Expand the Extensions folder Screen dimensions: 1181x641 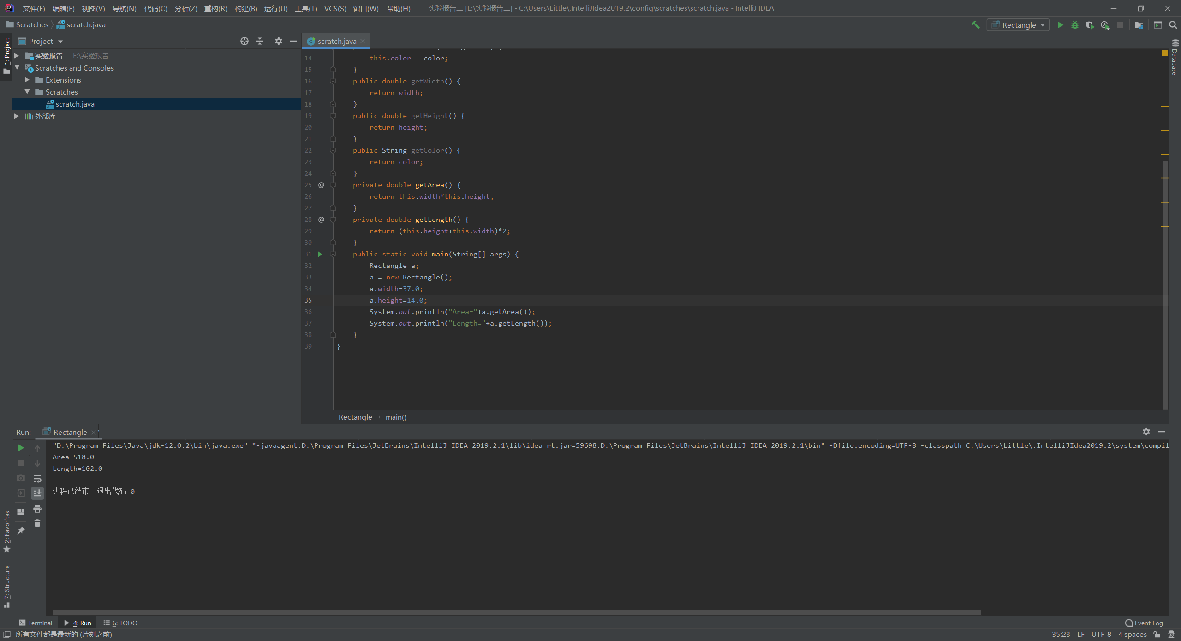pos(27,80)
